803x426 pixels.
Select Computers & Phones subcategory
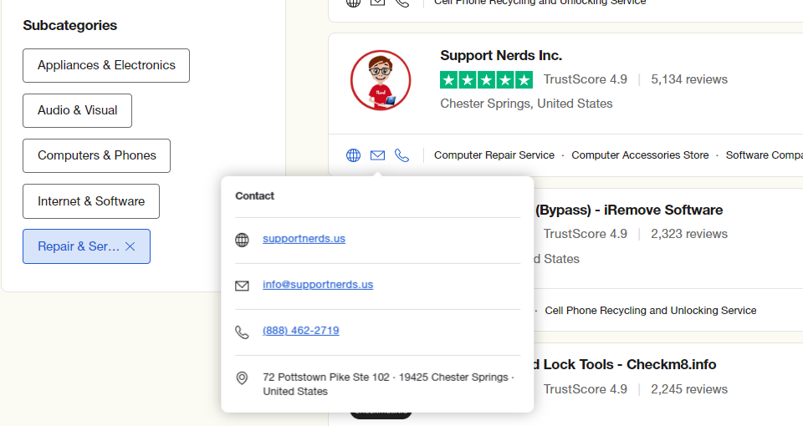[x=96, y=155]
